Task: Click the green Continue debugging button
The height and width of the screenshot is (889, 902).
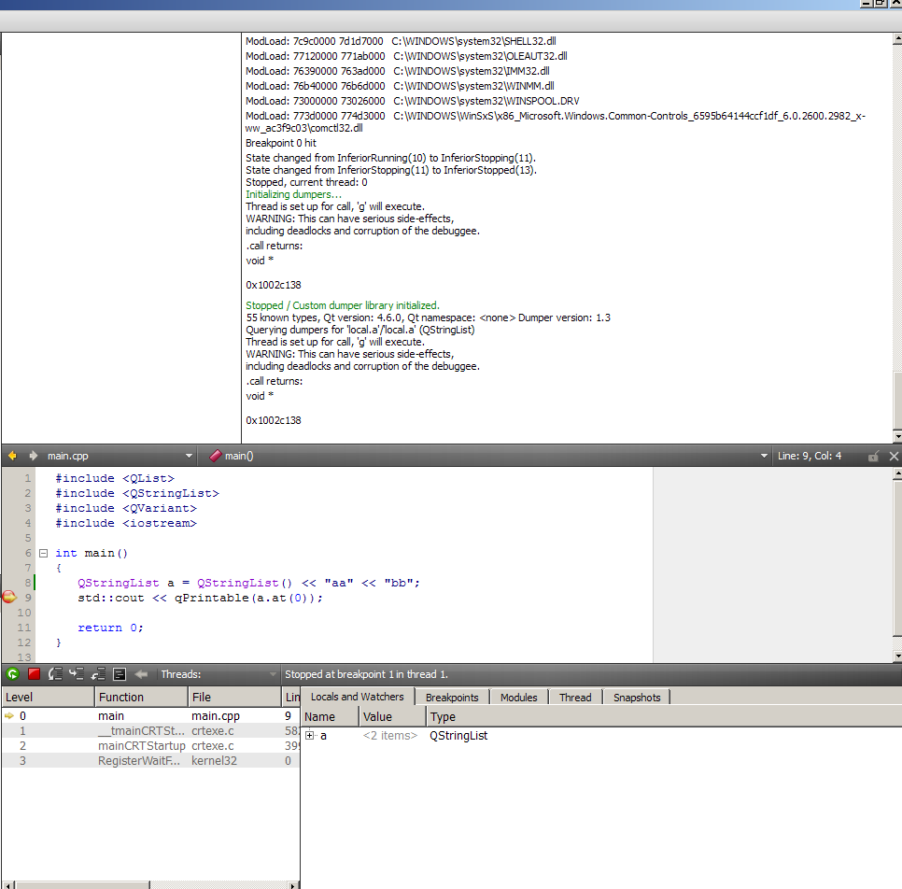Action: (x=13, y=674)
